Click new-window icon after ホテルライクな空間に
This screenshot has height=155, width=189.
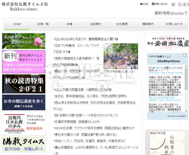coord(83,78)
